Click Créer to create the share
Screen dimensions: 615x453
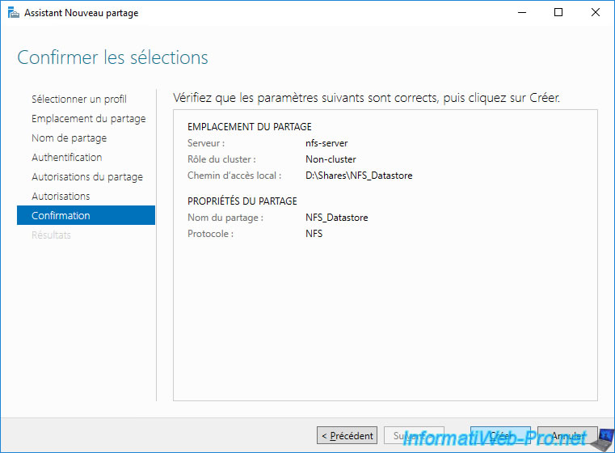coord(500,435)
